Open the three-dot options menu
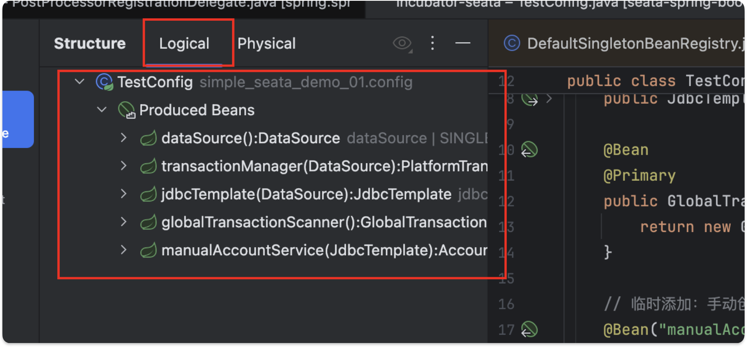 (x=432, y=43)
